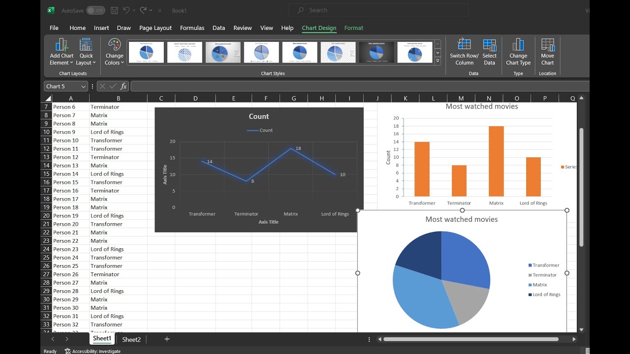This screenshot has height=354, width=630.
Task: Expand the Undo history dropdown arrow
Action: [x=134, y=10]
